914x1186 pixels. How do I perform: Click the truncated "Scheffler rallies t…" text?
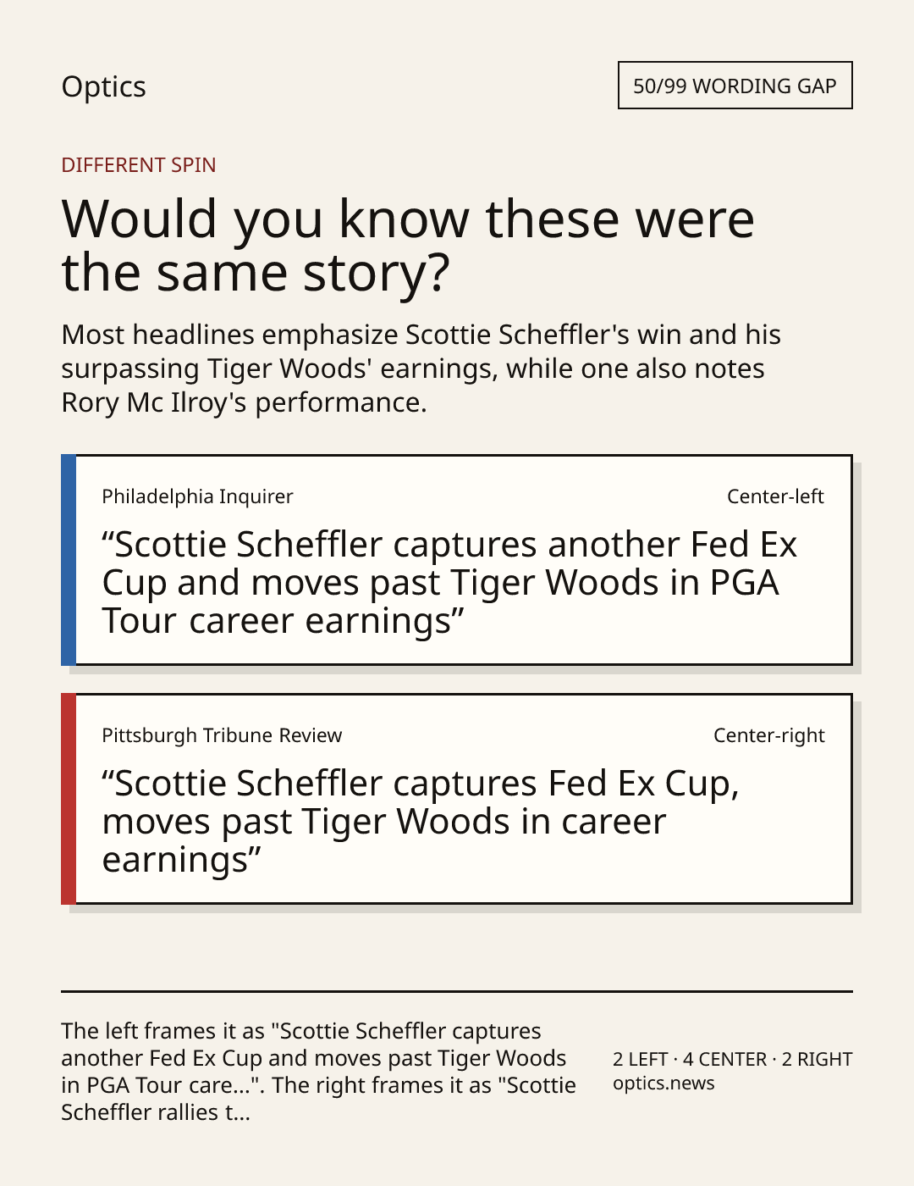(156, 1112)
